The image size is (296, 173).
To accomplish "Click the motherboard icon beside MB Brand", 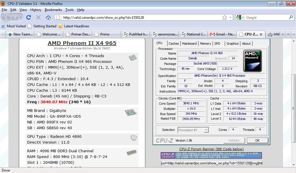I will (x=131, y=112).
